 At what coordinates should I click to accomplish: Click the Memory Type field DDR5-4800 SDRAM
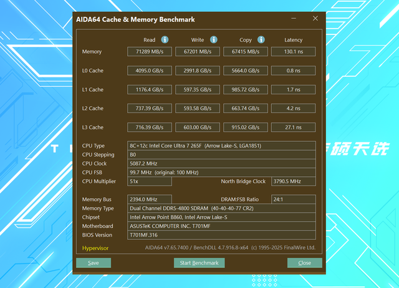221,209
